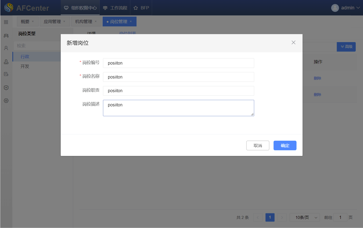This screenshot has height=228, width=363.
Task: Click the stamp icon in left sidebar
Action: (6, 62)
